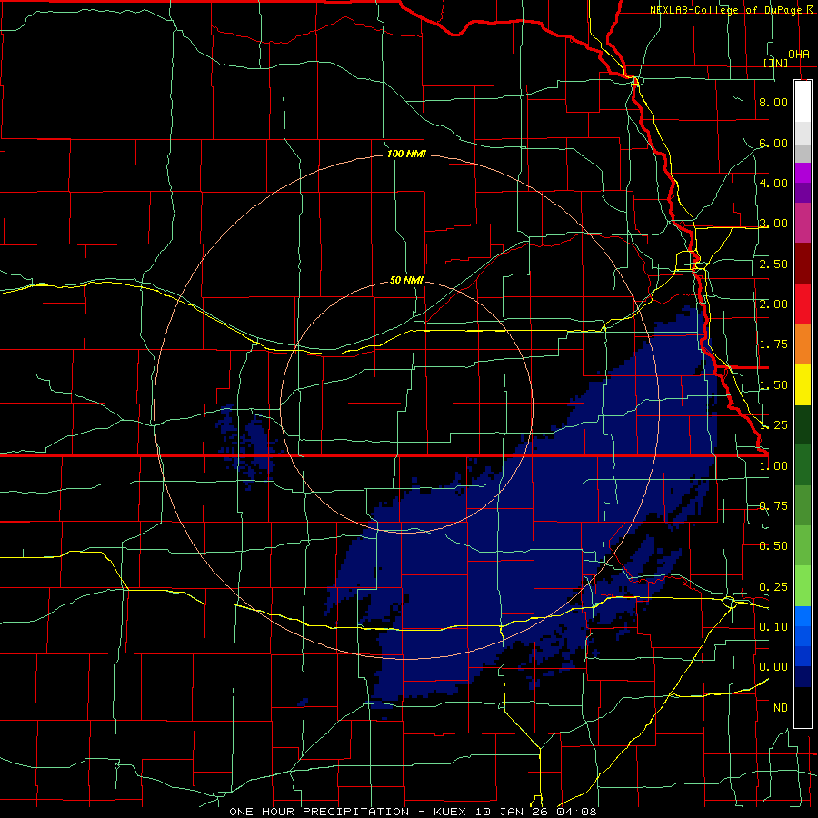Viewport: 818px width, 818px height.
Task: Click the 'ONE HOUR PRECIPITATION' title text
Action: click(x=319, y=812)
